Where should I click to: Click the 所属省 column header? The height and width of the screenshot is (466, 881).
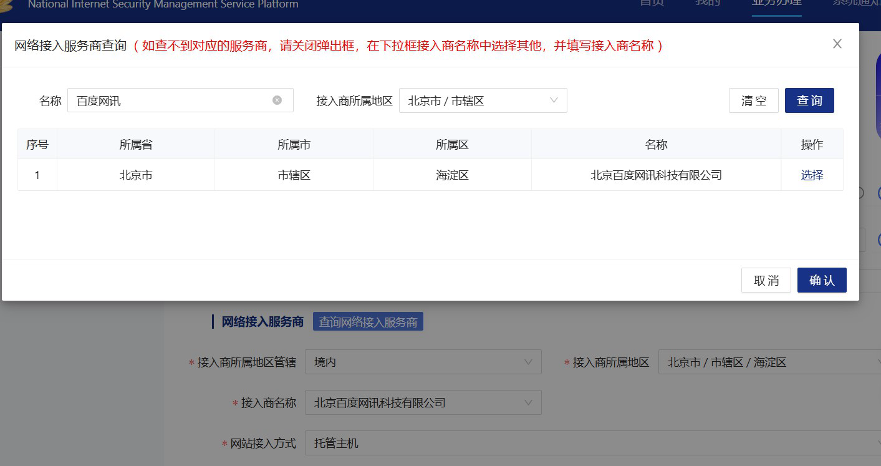tap(136, 144)
